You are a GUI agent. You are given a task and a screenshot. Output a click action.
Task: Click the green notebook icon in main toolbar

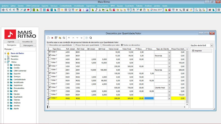(34, 10)
